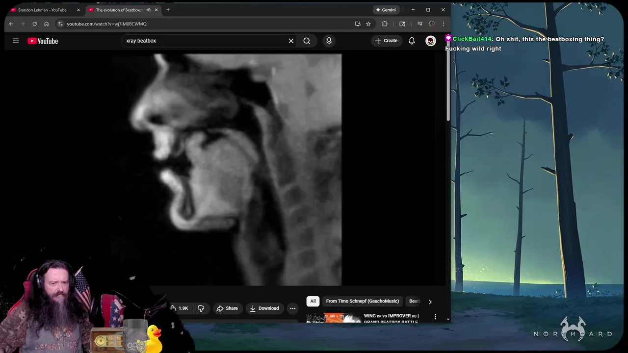Like the video showing 1.9K
Image resolution: width=628 pixels, height=353 pixels.
(x=179, y=308)
